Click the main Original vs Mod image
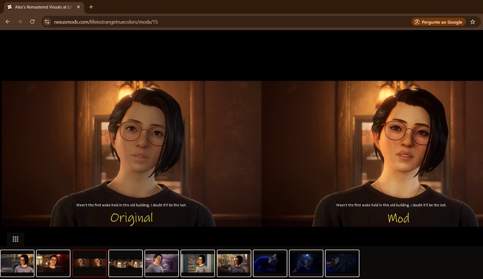Image resolution: width=483 pixels, height=279 pixels. [242, 154]
